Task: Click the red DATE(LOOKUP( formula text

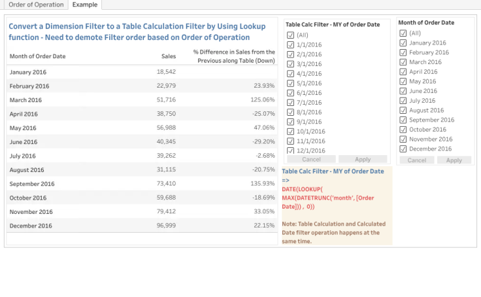Action: click(x=328, y=198)
